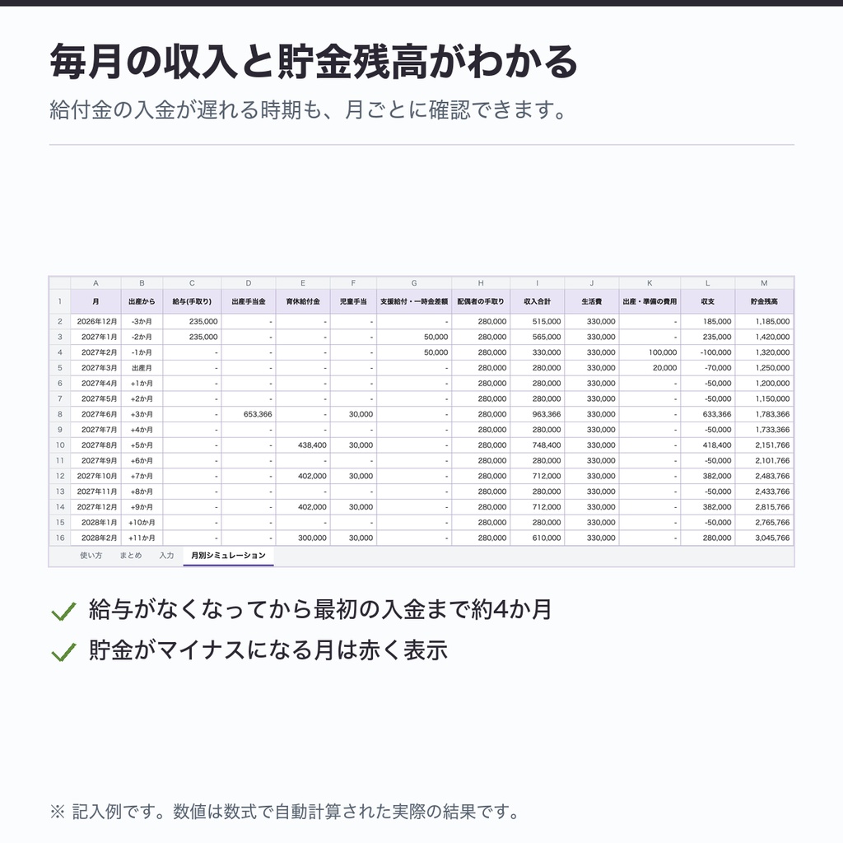Click the 収入合計 header cell

[537, 301]
